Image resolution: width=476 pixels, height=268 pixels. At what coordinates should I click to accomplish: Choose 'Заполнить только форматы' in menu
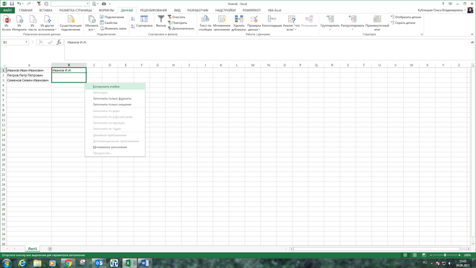click(x=115, y=98)
